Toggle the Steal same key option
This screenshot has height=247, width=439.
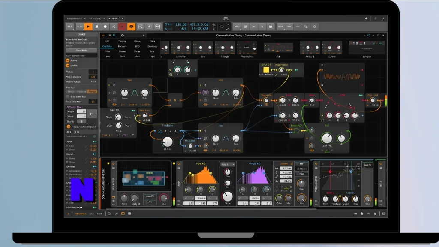click(x=68, y=96)
